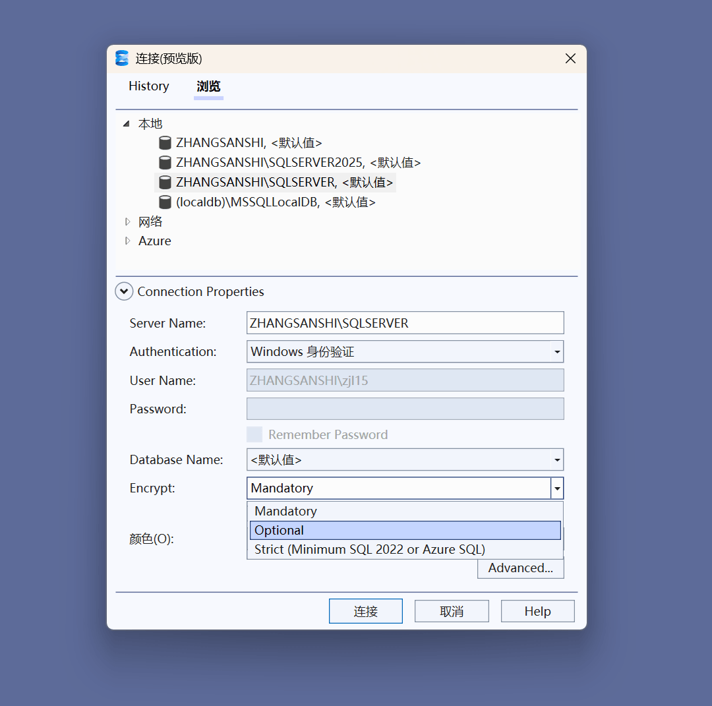Click the 连接(预览版) window title
The image size is (712, 706).
click(169, 59)
